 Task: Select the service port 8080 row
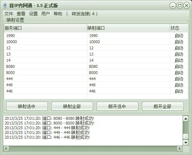click(96, 66)
